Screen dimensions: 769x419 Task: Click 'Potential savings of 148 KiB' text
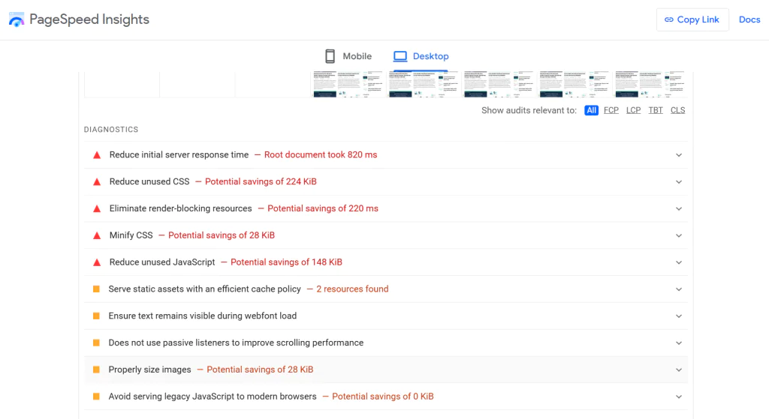(x=286, y=262)
